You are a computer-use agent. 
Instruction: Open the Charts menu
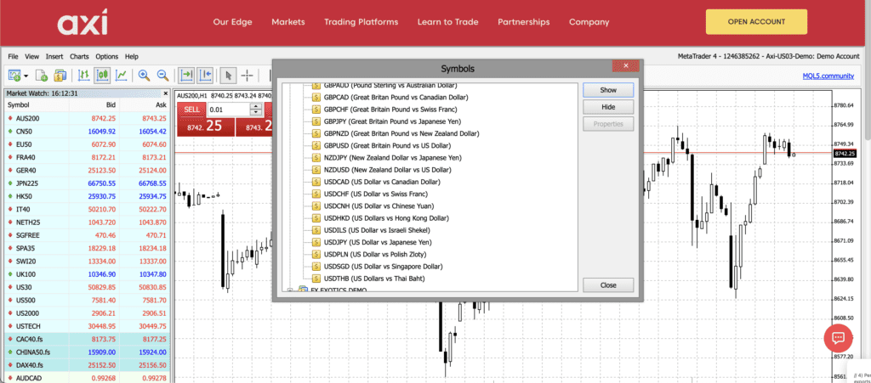[79, 57]
